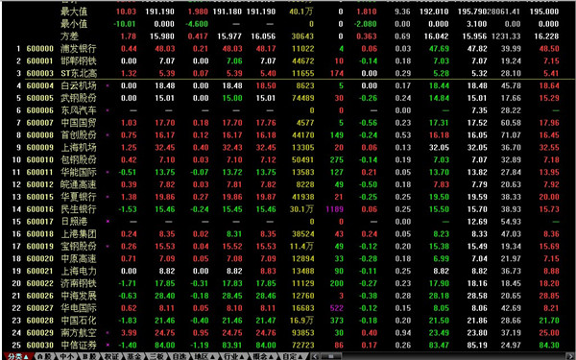Select the 基金 tab
Viewport: 576px width, 360px height.
tap(133, 356)
